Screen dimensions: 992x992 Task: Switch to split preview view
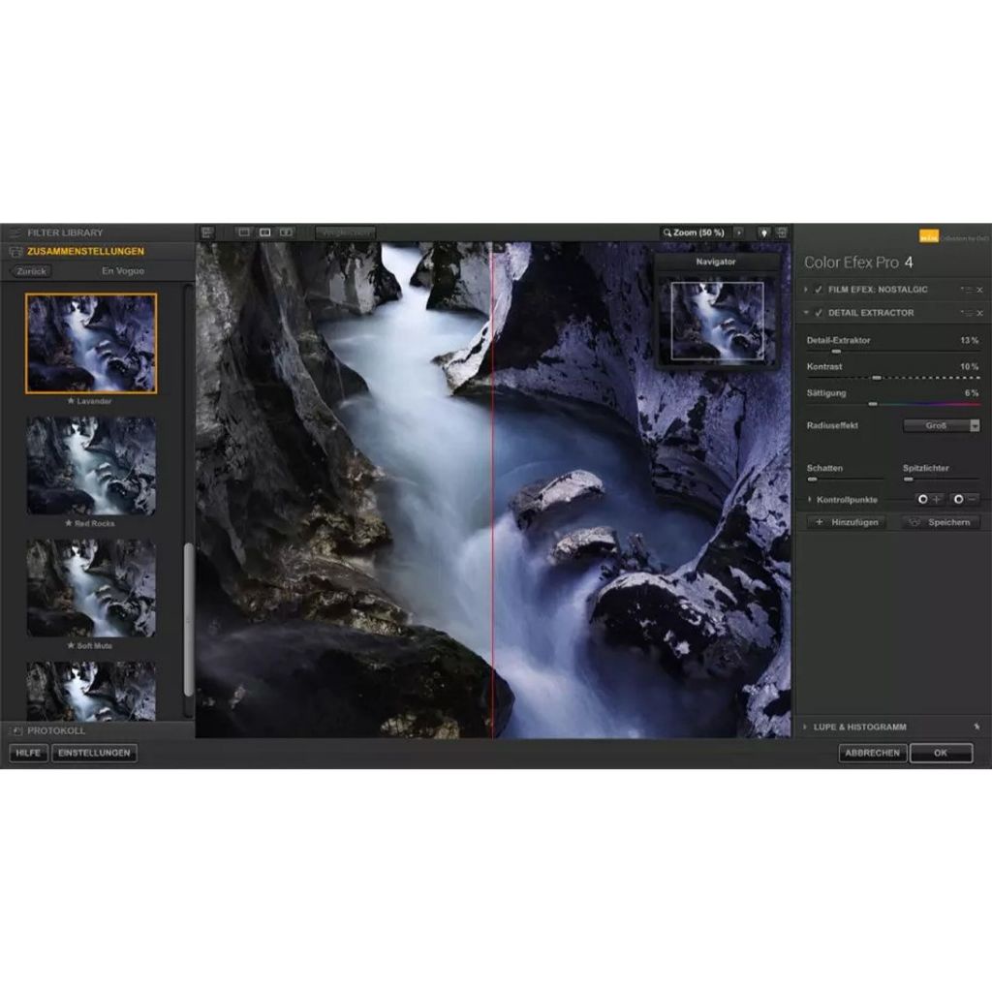click(x=265, y=232)
